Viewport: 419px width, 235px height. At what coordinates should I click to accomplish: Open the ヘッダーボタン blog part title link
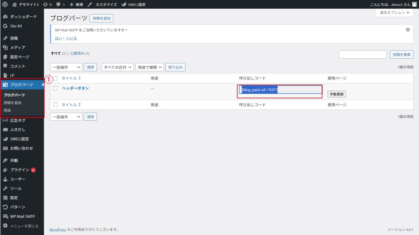(x=75, y=89)
